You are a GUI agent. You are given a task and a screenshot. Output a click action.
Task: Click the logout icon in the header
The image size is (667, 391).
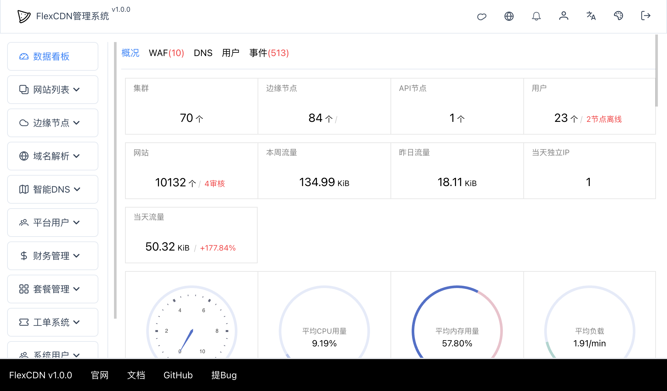(x=646, y=16)
